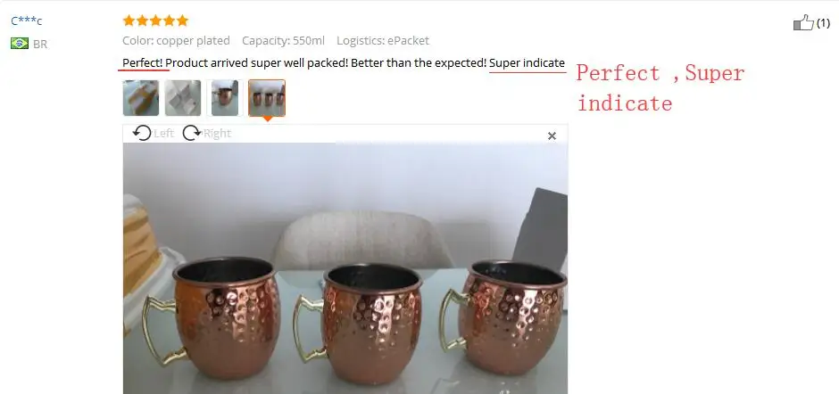The height and width of the screenshot is (394, 839).
Task: Click the reviewer name C***c
Action: tap(27, 21)
